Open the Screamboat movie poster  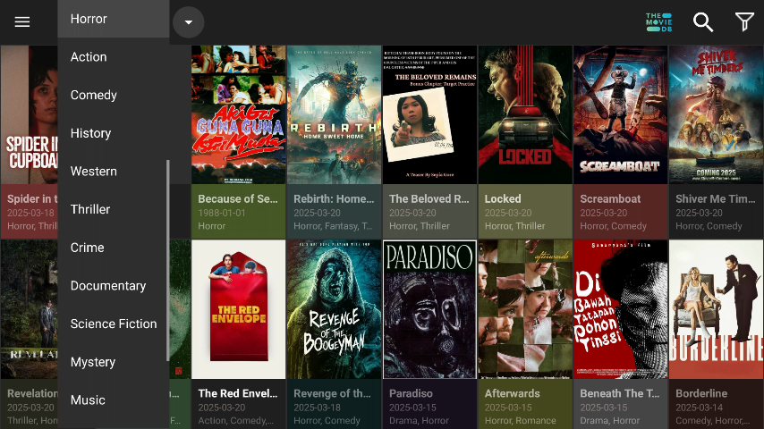pos(620,114)
